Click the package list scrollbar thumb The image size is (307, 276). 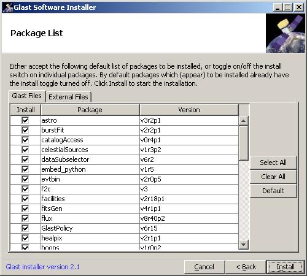243,143
